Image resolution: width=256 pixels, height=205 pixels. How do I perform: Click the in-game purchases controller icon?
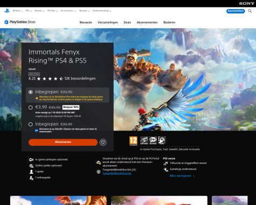pyautogui.click(x=31, y=160)
